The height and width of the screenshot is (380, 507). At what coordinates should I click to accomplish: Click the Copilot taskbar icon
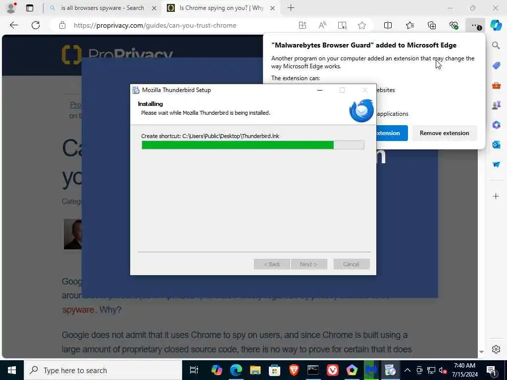217,370
